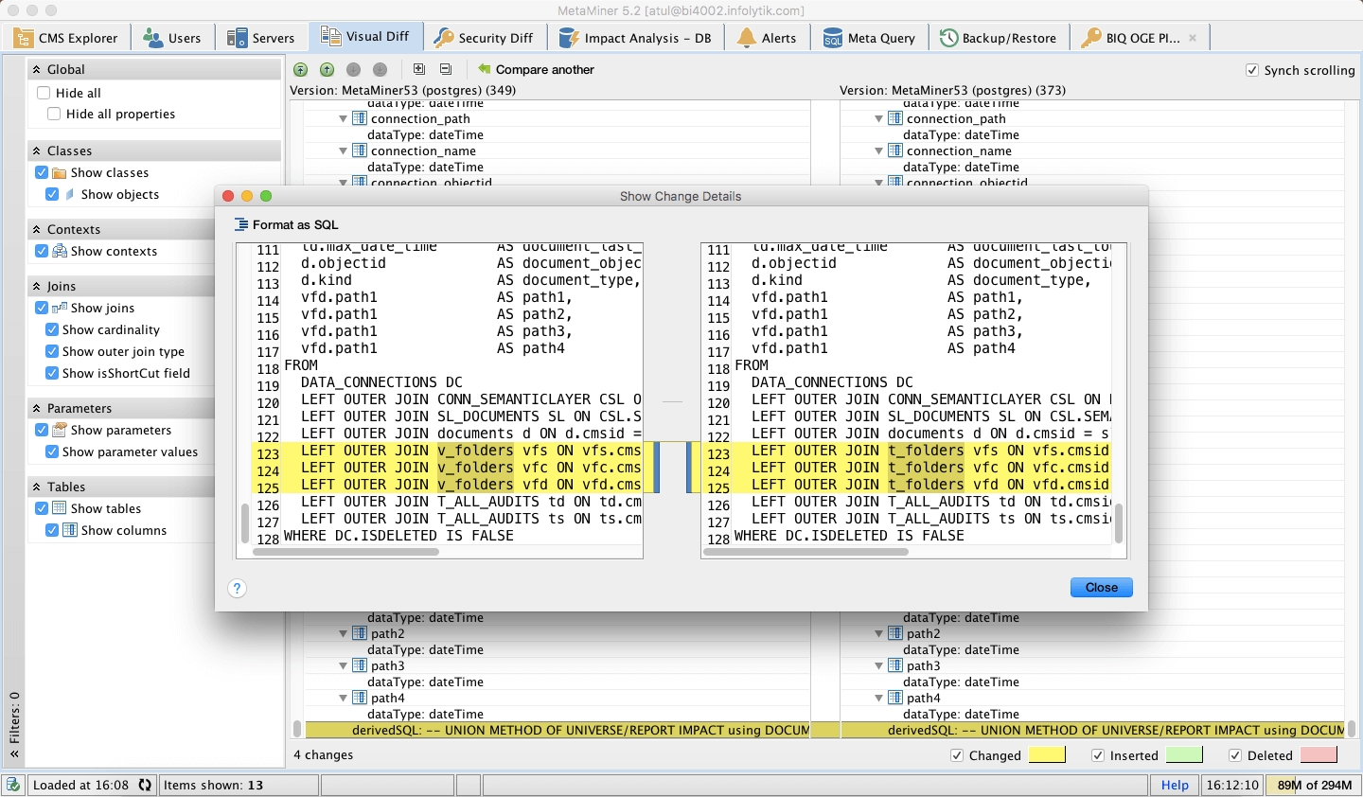This screenshot has height=797, width=1363.
Task: Collapse the Filters sidebar with double chevron
Action: point(14,754)
